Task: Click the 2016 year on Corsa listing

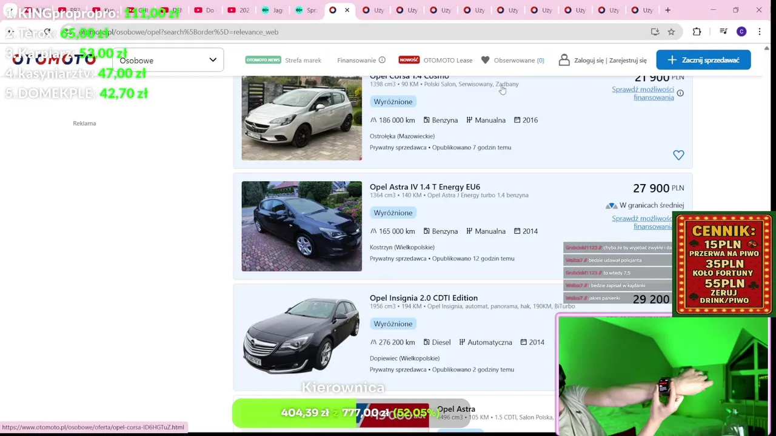Action: 530,120
